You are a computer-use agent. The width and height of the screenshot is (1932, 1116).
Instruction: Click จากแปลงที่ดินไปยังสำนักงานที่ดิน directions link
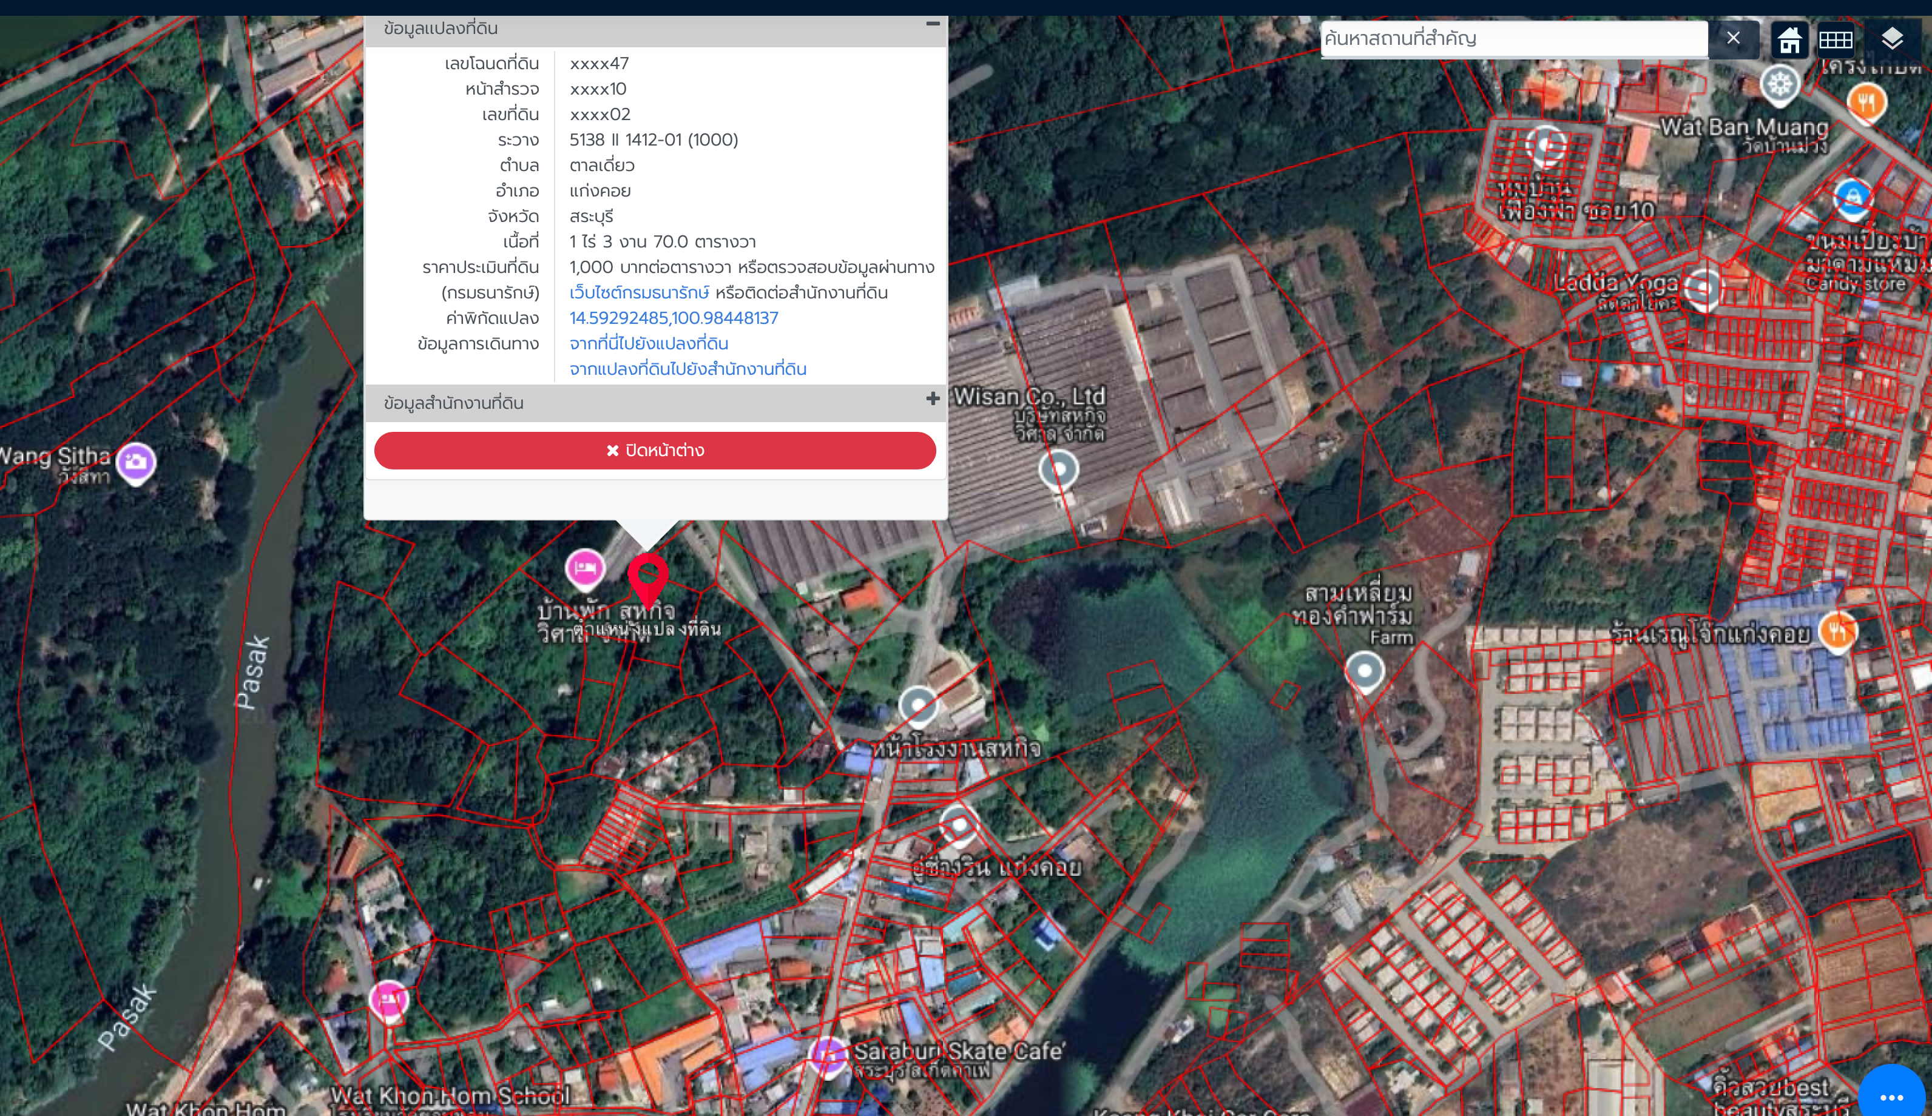coord(687,369)
